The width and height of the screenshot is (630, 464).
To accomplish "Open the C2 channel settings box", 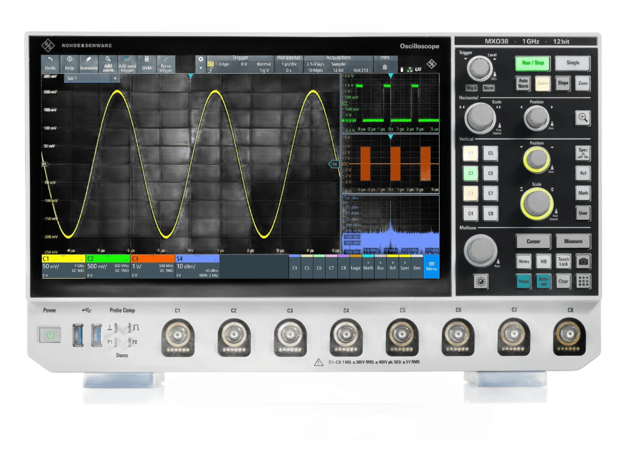I will (108, 267).
